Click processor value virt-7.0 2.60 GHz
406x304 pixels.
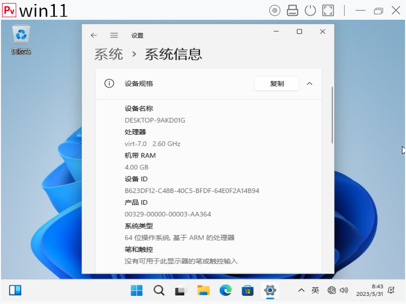[x=153, y=144]
